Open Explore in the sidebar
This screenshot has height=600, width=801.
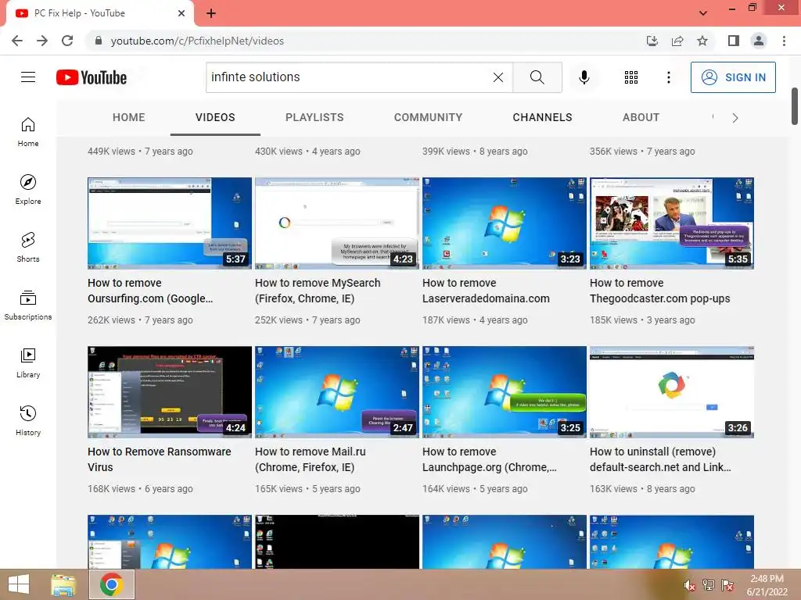(x=28, y=189)
